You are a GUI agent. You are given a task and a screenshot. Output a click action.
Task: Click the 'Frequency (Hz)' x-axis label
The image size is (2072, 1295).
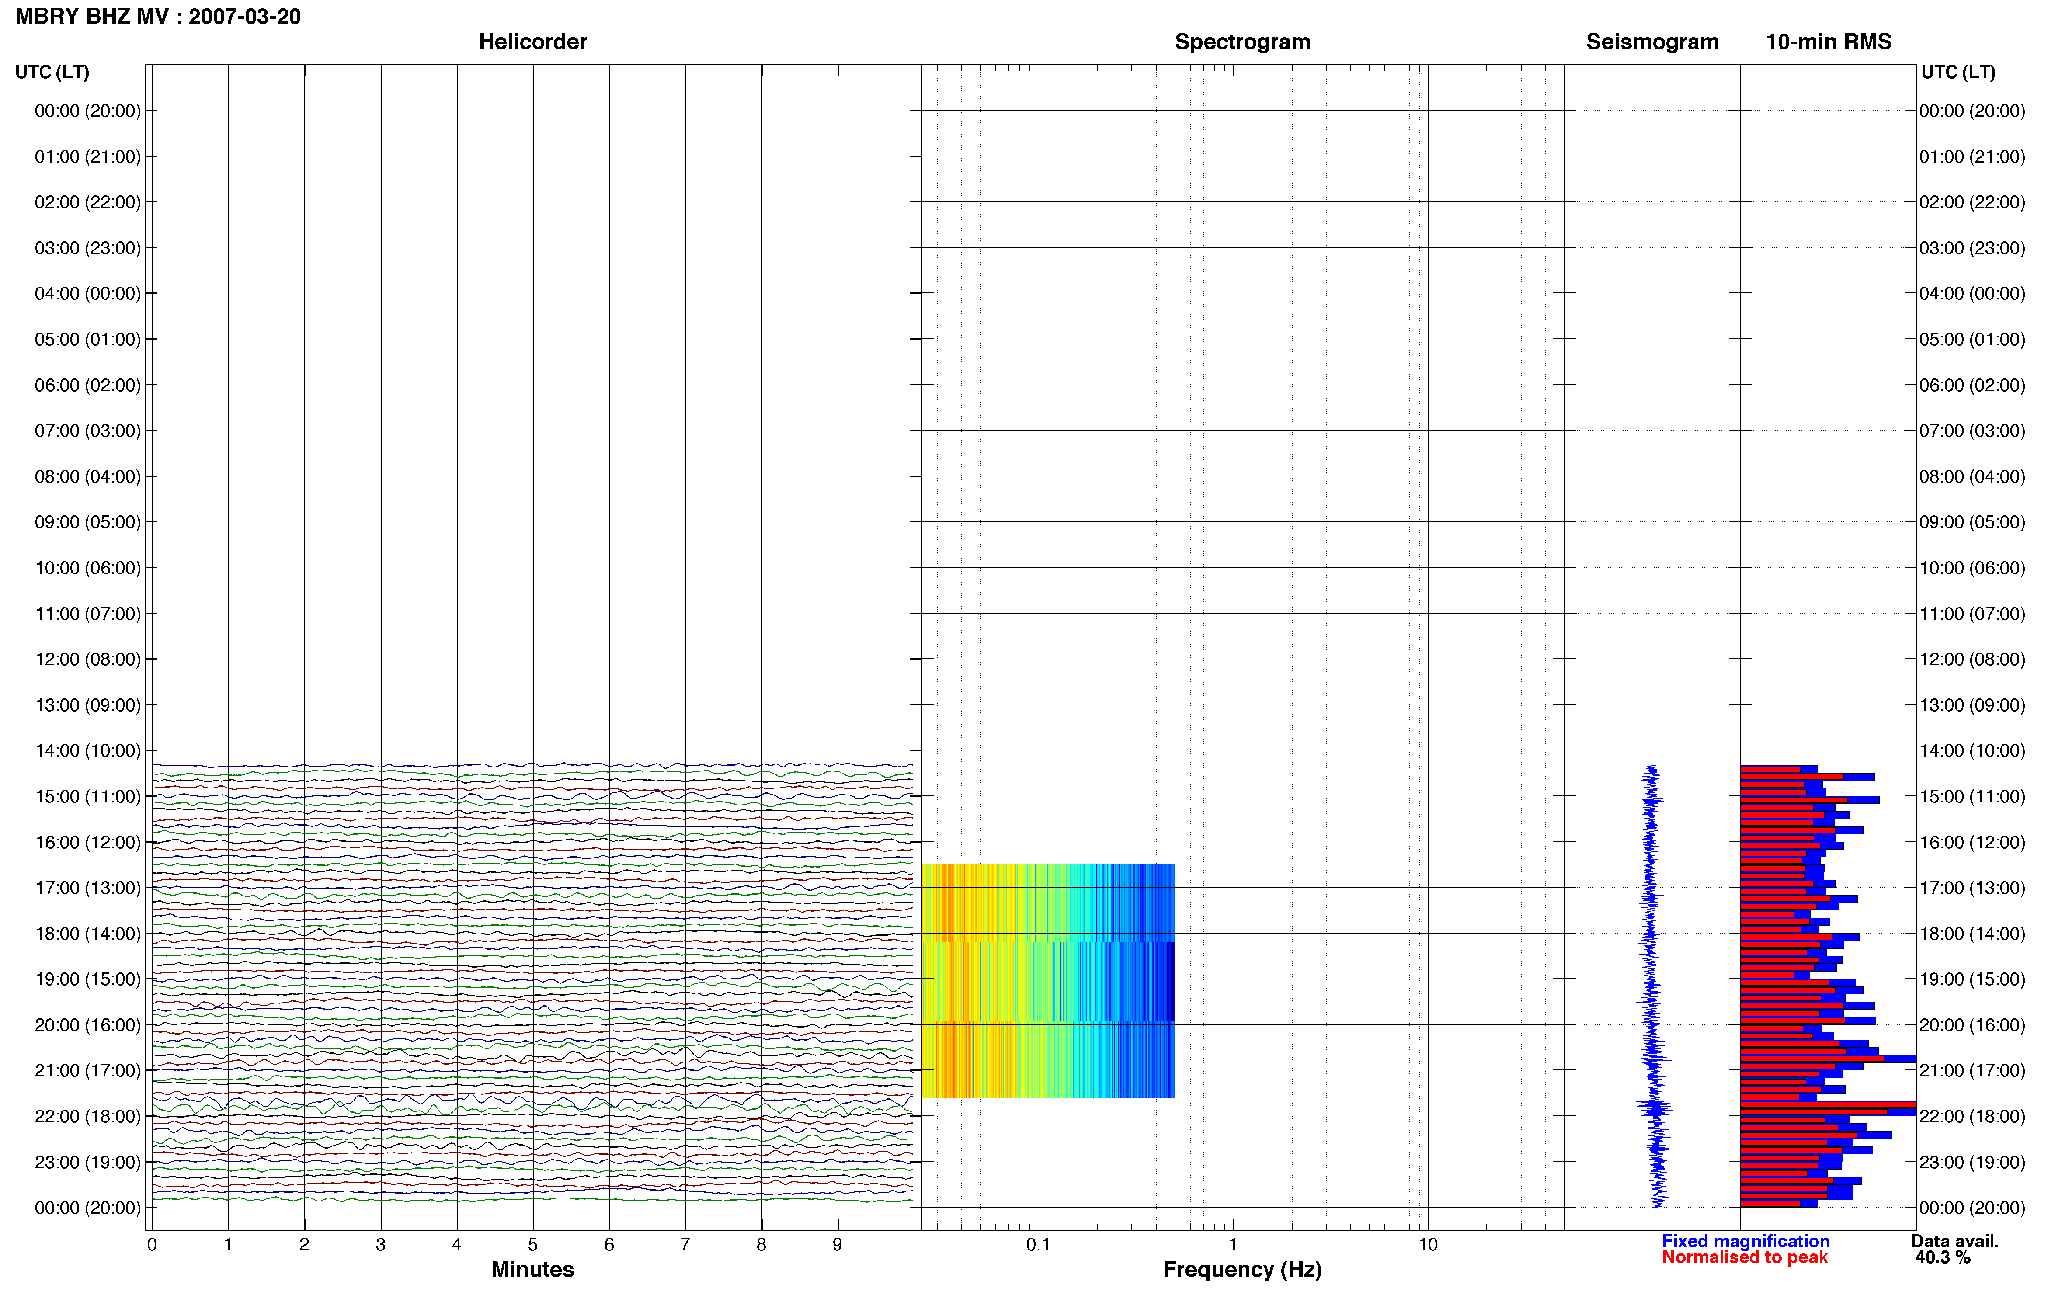pos(1242,1269)
